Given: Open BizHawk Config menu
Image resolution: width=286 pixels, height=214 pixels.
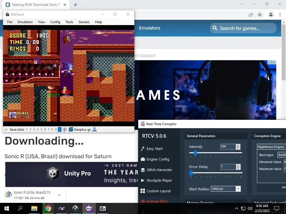Looking at the screenshot, I should click(x=55, y=22).
